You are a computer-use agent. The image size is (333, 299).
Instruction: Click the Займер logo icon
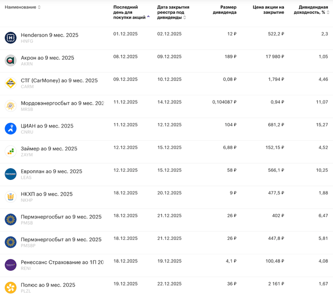(10, 151)
